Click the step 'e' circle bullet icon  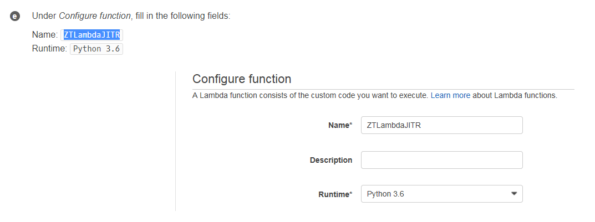tap(15, 16)
